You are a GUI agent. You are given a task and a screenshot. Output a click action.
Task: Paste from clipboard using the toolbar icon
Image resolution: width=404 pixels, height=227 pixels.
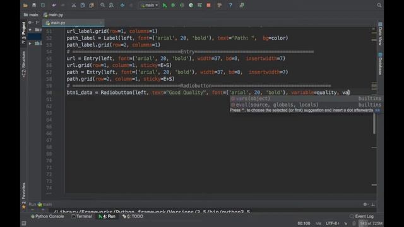click(x=92, y=5)
